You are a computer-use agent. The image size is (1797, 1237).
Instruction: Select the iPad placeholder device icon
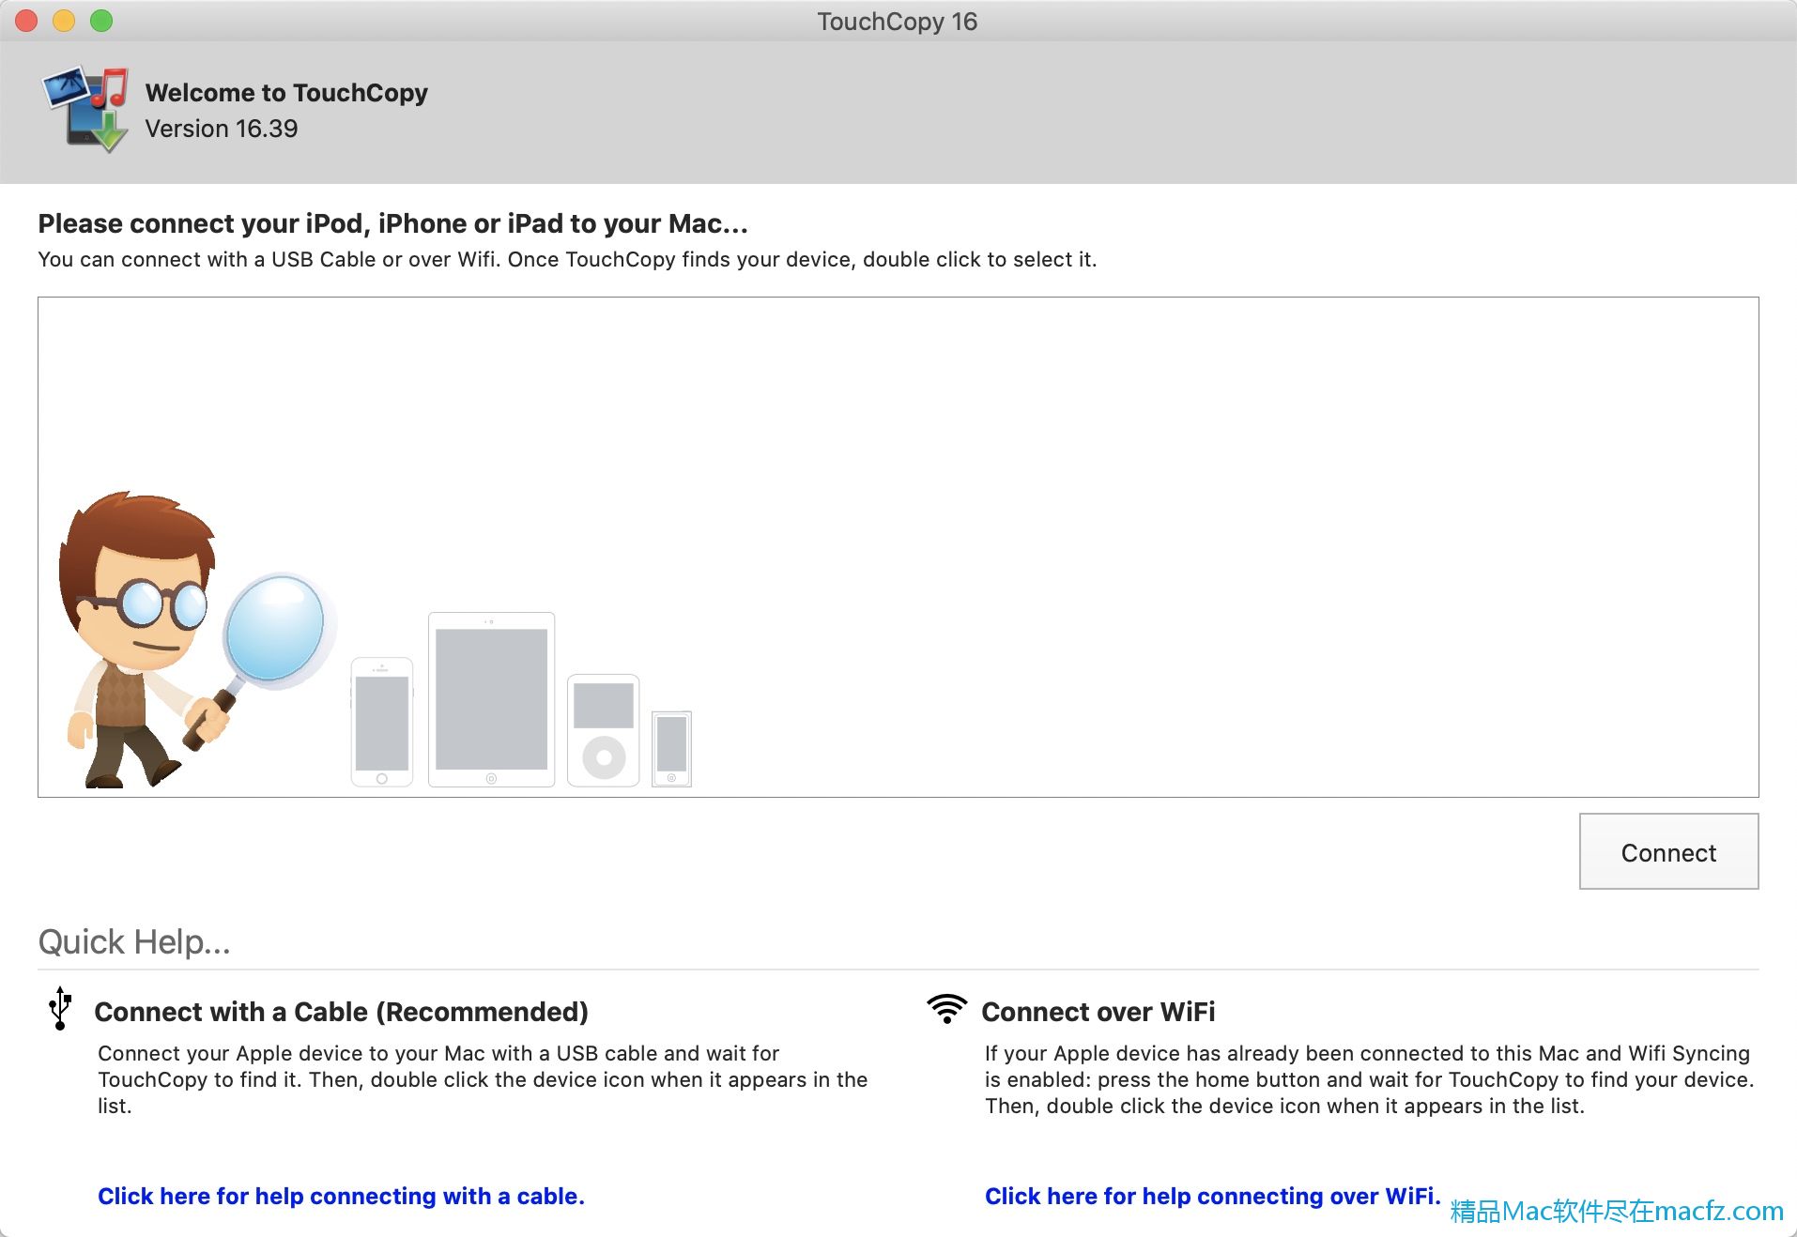coord(491,699)
